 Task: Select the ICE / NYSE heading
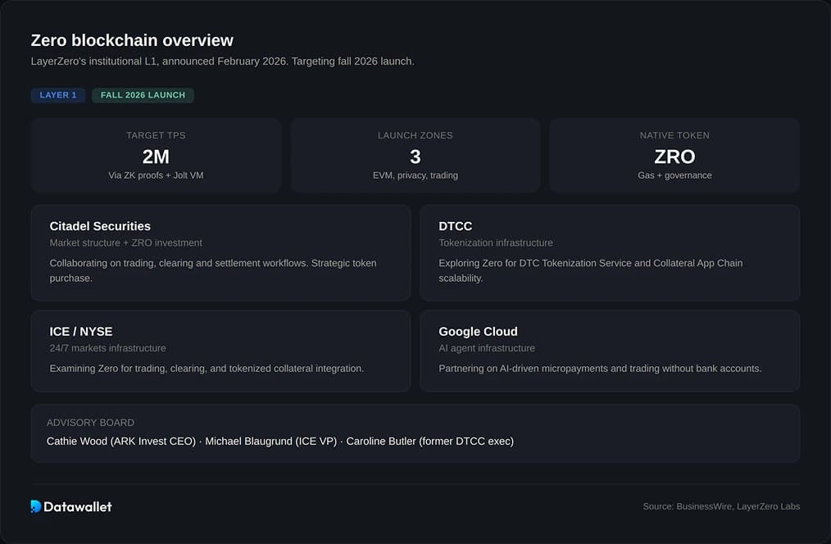[81, 332]
